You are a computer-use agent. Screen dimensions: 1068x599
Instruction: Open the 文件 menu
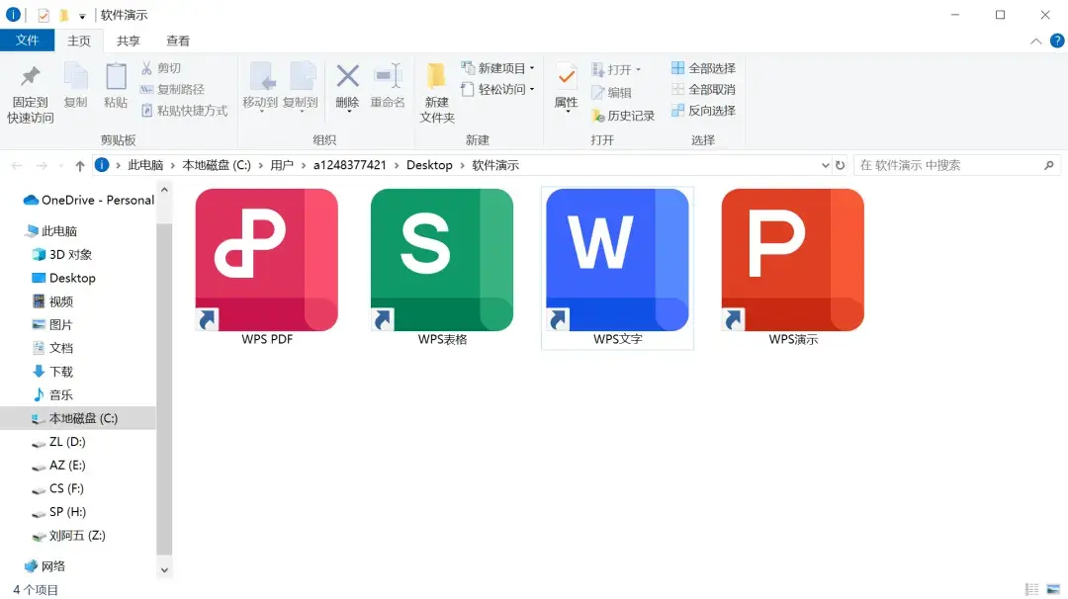pyautogui.click(x=28, y=41)
